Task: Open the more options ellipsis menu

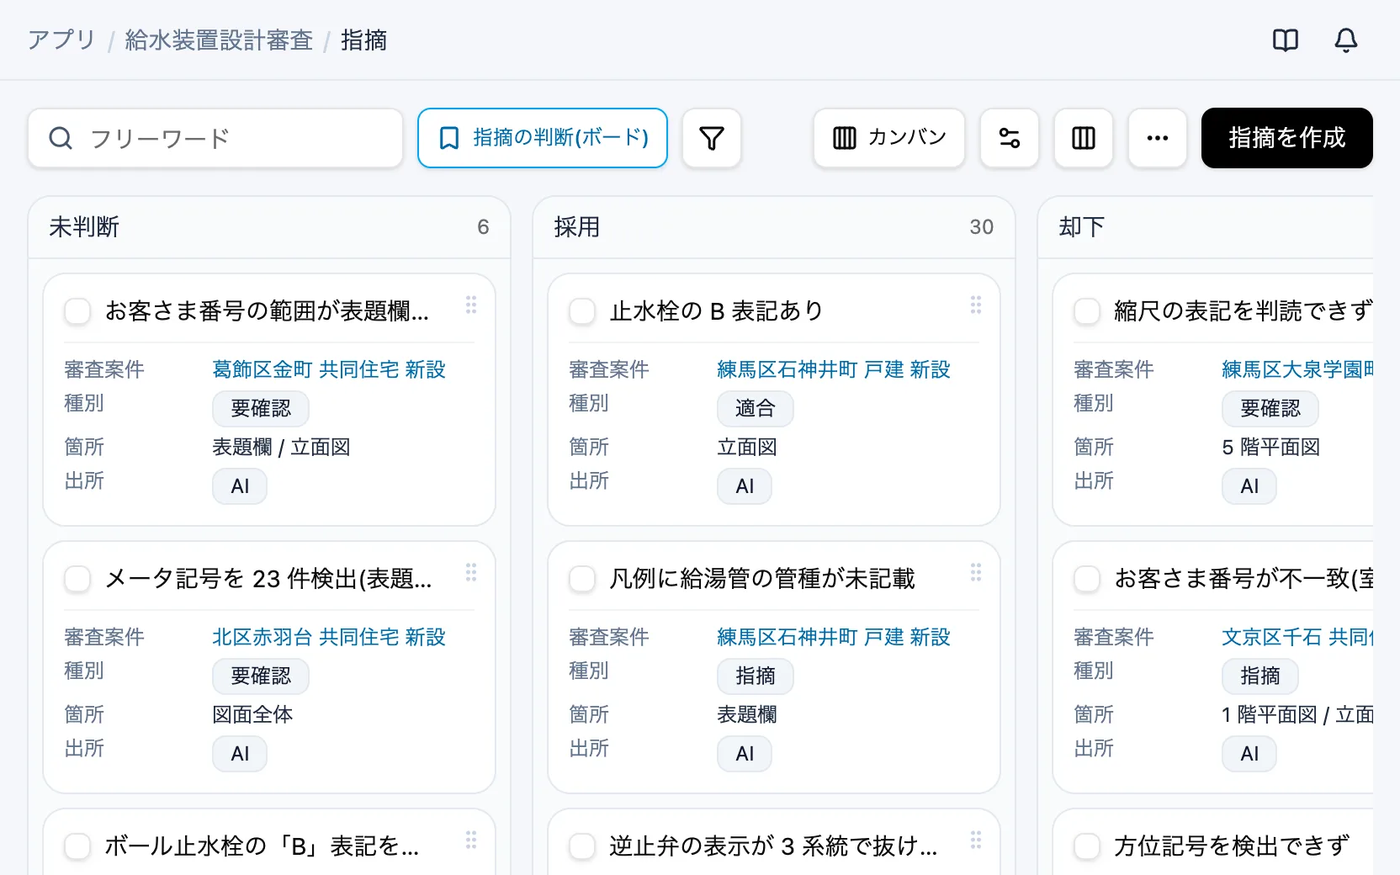Action: tap(1158, 138)
